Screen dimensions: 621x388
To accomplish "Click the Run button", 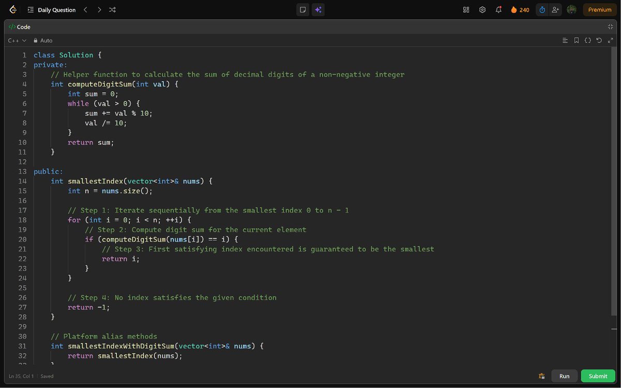I will (x=565, y=376).
